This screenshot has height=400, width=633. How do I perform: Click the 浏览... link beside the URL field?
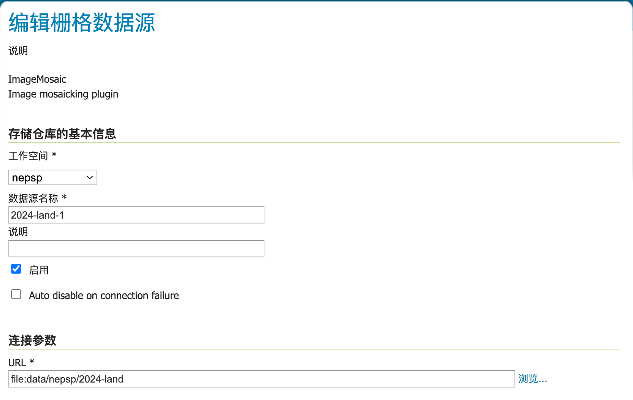pyautogui.click(x=533, y=379)
